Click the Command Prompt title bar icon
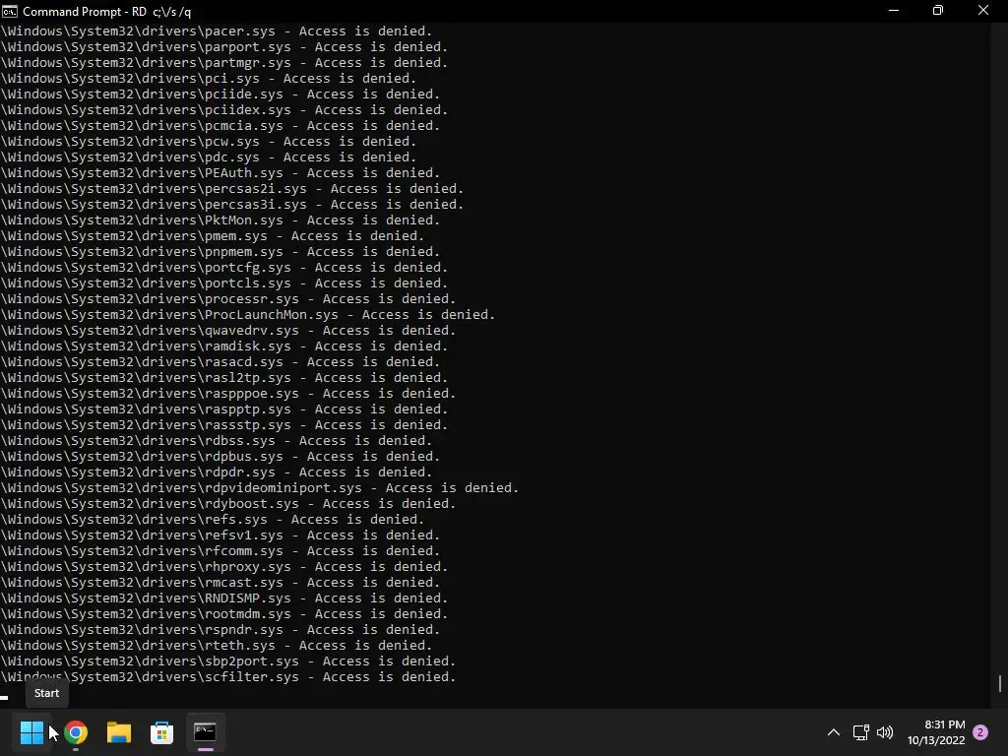This screenshot has height=756, width=1008. pos(10,11)
